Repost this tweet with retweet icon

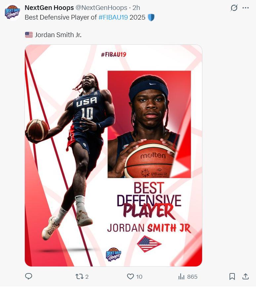79,276
